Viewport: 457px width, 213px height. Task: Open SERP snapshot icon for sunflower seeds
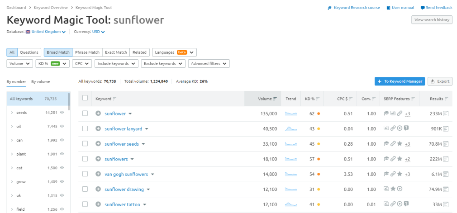[446, 144]
